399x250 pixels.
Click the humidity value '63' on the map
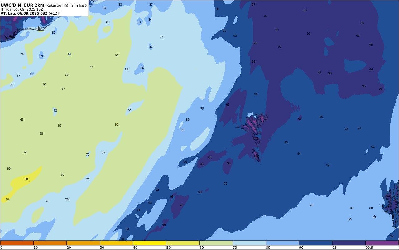(x=22, y=120)
